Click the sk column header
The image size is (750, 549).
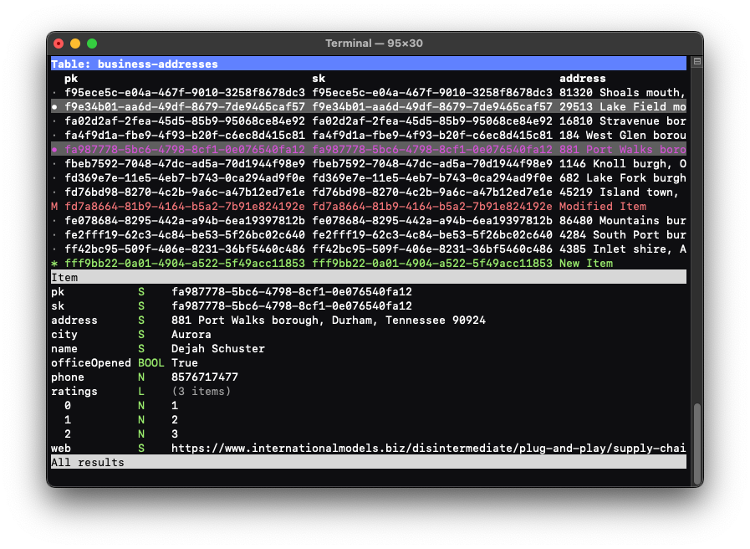click(319, 79)
